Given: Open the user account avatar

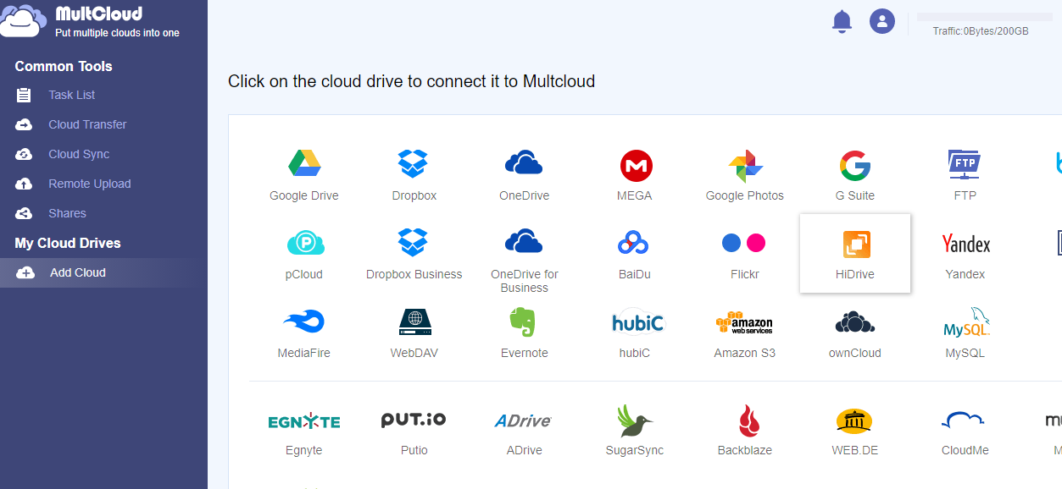Looking at the screenshot, I should pyautogui.click(x=882, y=21).
